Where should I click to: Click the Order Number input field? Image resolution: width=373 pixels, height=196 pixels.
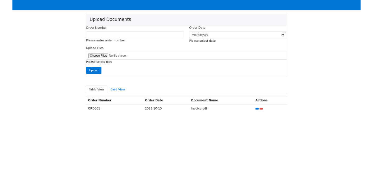tap(135, 35)
